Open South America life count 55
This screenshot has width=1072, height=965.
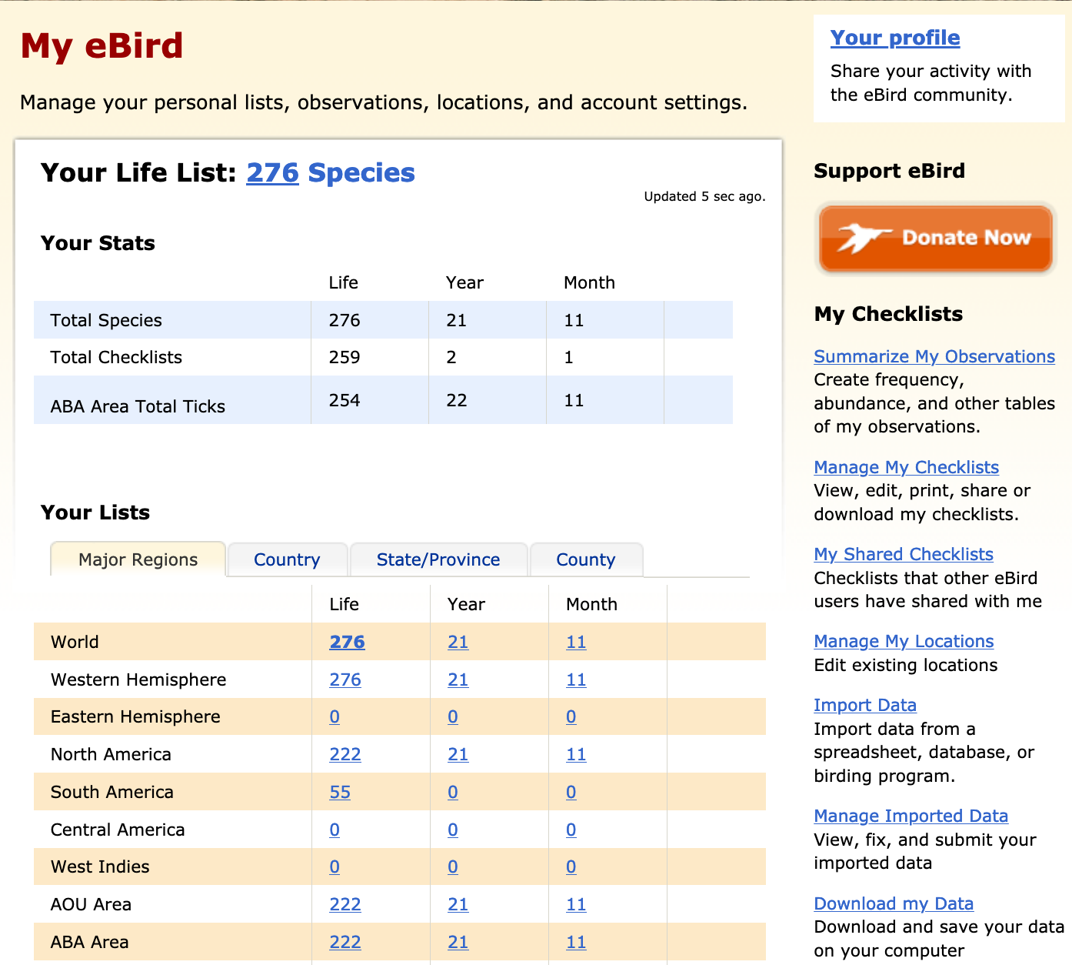tap(340, 792)
